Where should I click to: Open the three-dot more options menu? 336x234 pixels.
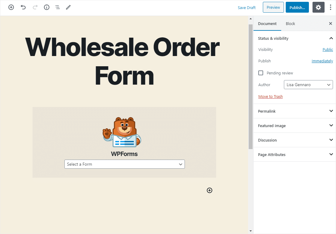tap(330, 7)
